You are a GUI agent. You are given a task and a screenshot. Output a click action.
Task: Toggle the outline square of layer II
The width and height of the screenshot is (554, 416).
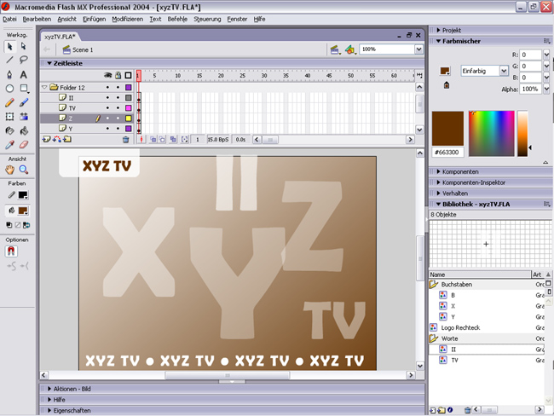pos(128,98)
